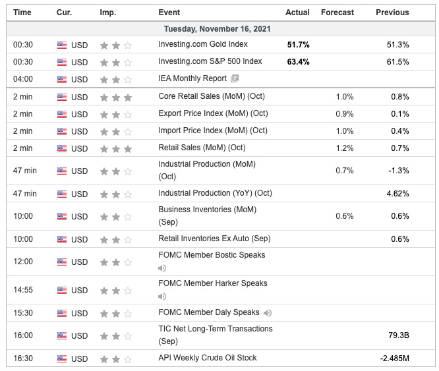Click speaker icon beside FOMC Member Daly Speaks
Viewport: 439px width, 371px height.
tap(268, 313)
